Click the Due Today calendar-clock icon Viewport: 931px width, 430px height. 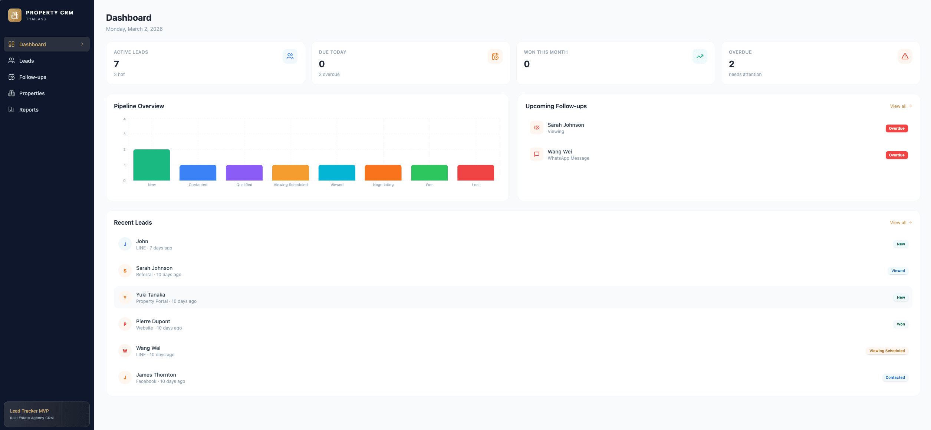[x=495, y=56]
